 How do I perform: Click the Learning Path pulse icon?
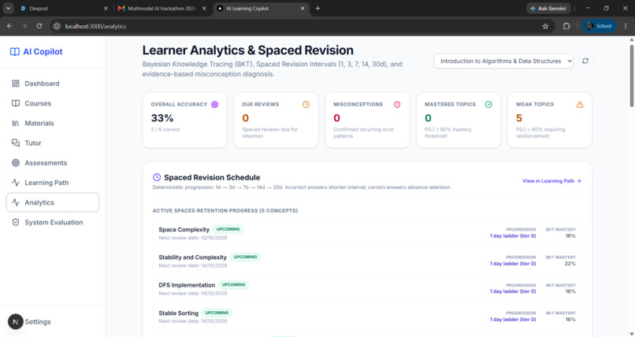[16, 183]
